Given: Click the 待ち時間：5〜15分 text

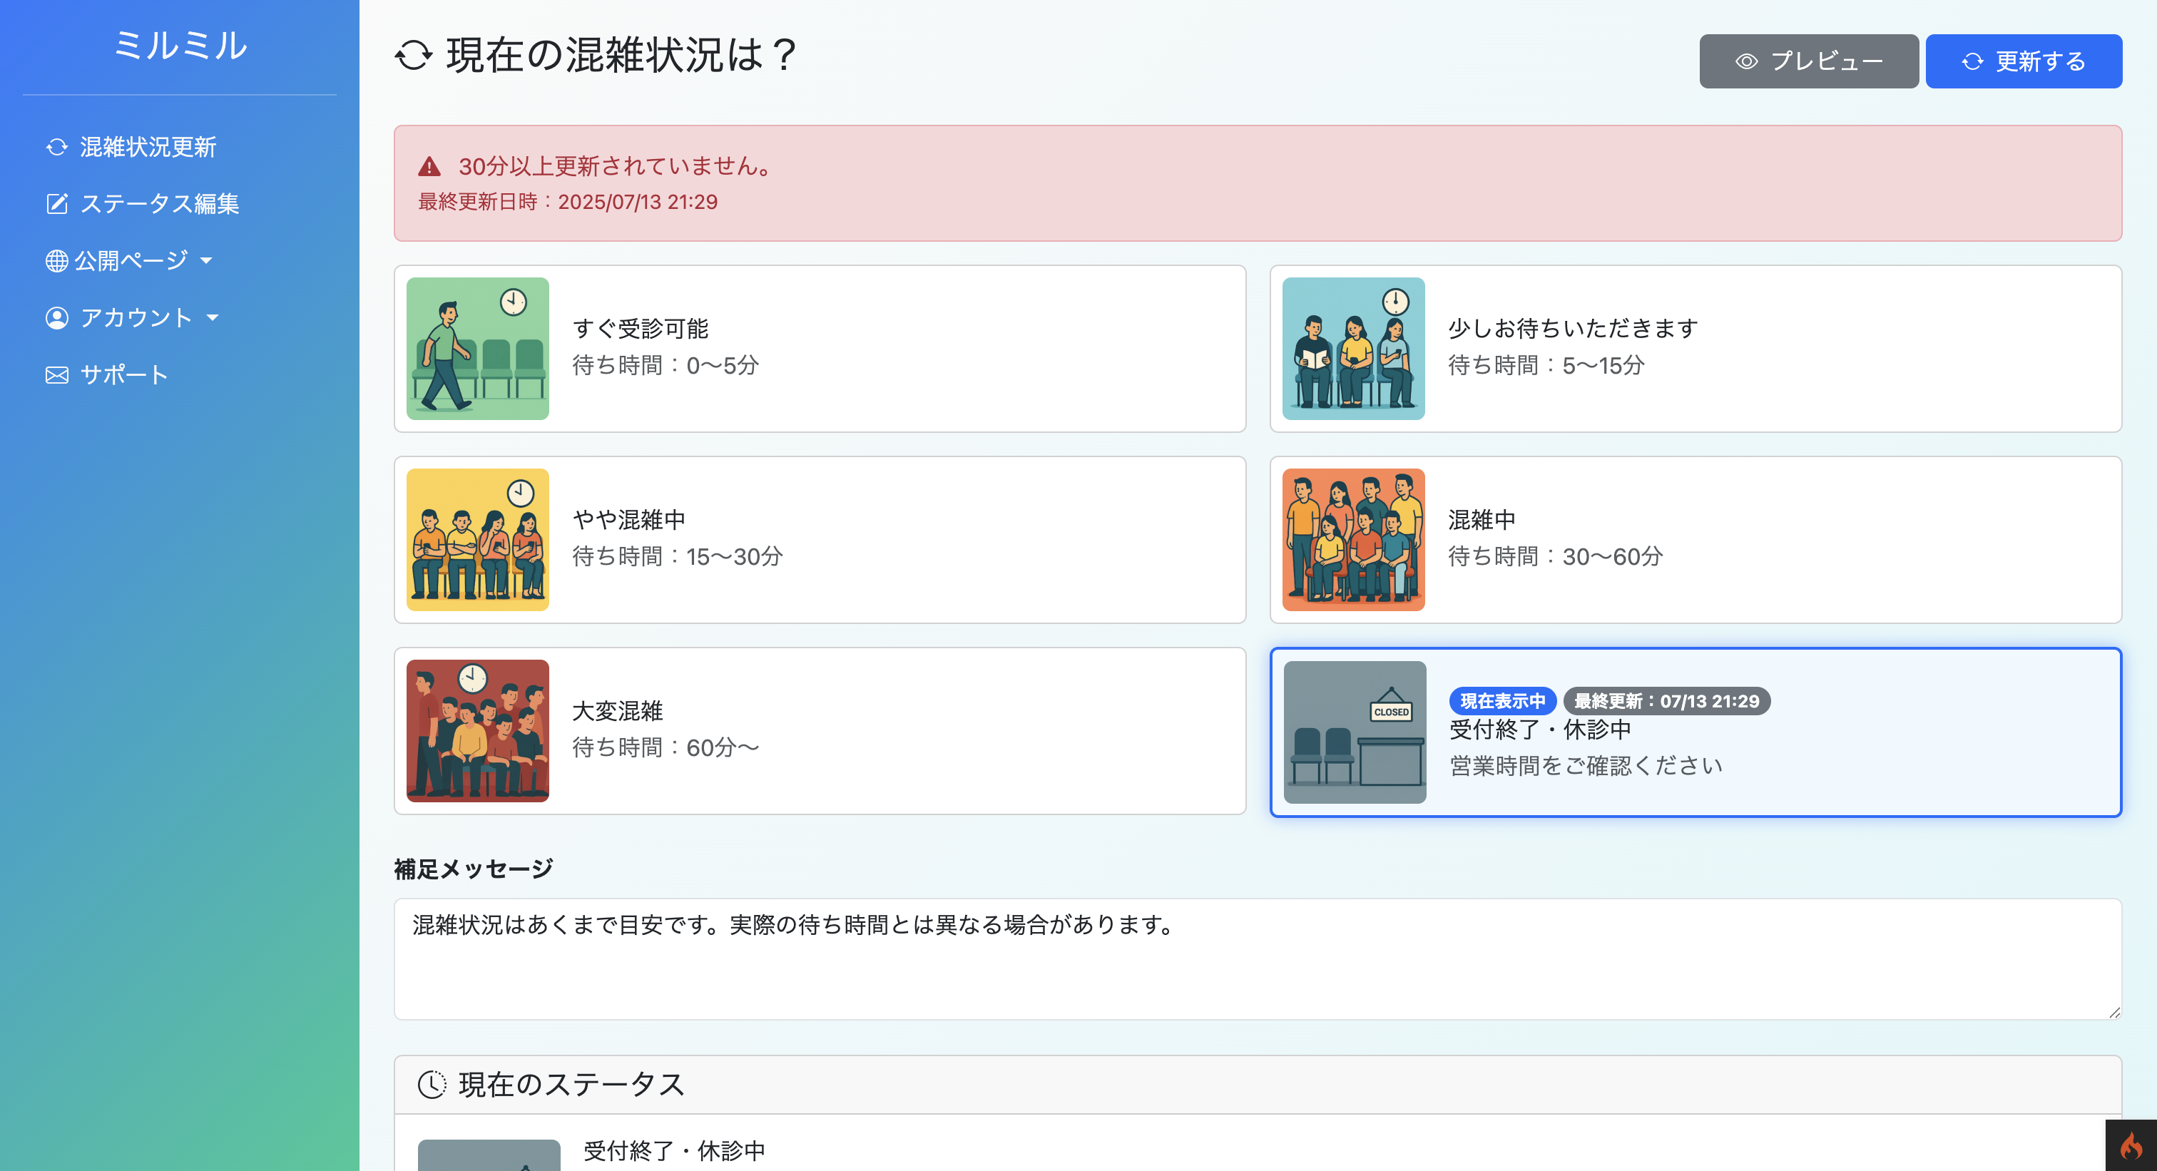Looking at the screenshot, I should point(1546,365).
